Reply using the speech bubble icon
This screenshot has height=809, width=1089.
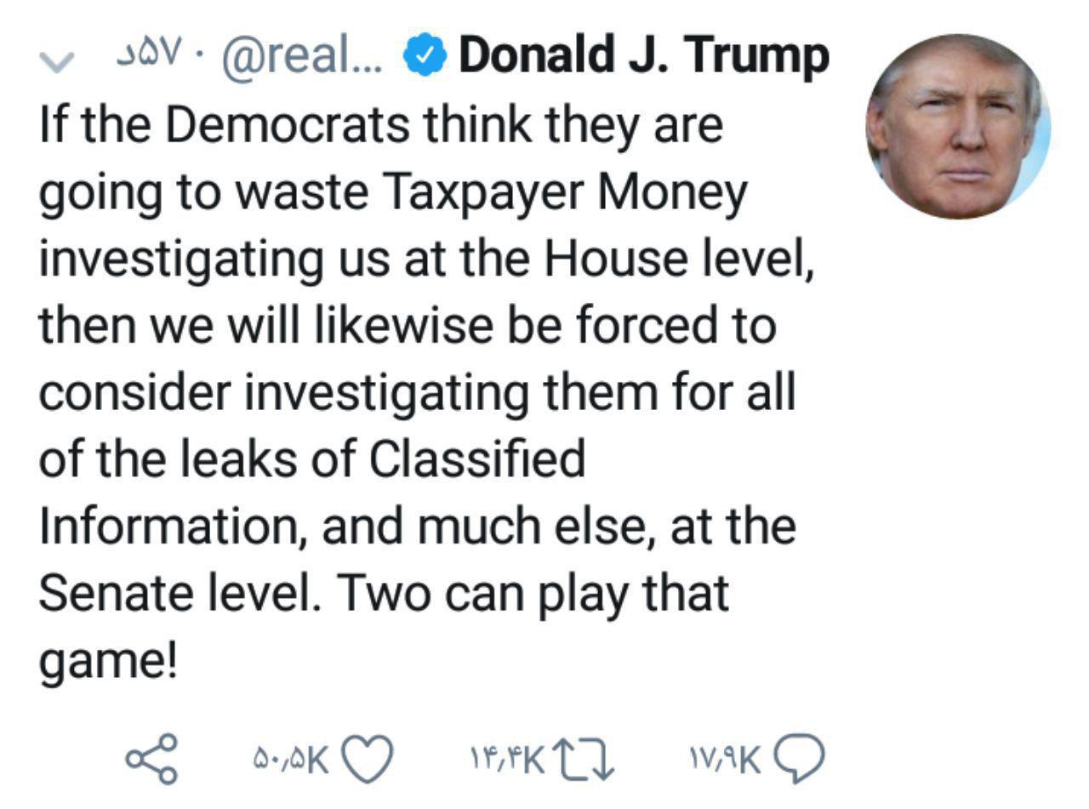pos(800,757)
